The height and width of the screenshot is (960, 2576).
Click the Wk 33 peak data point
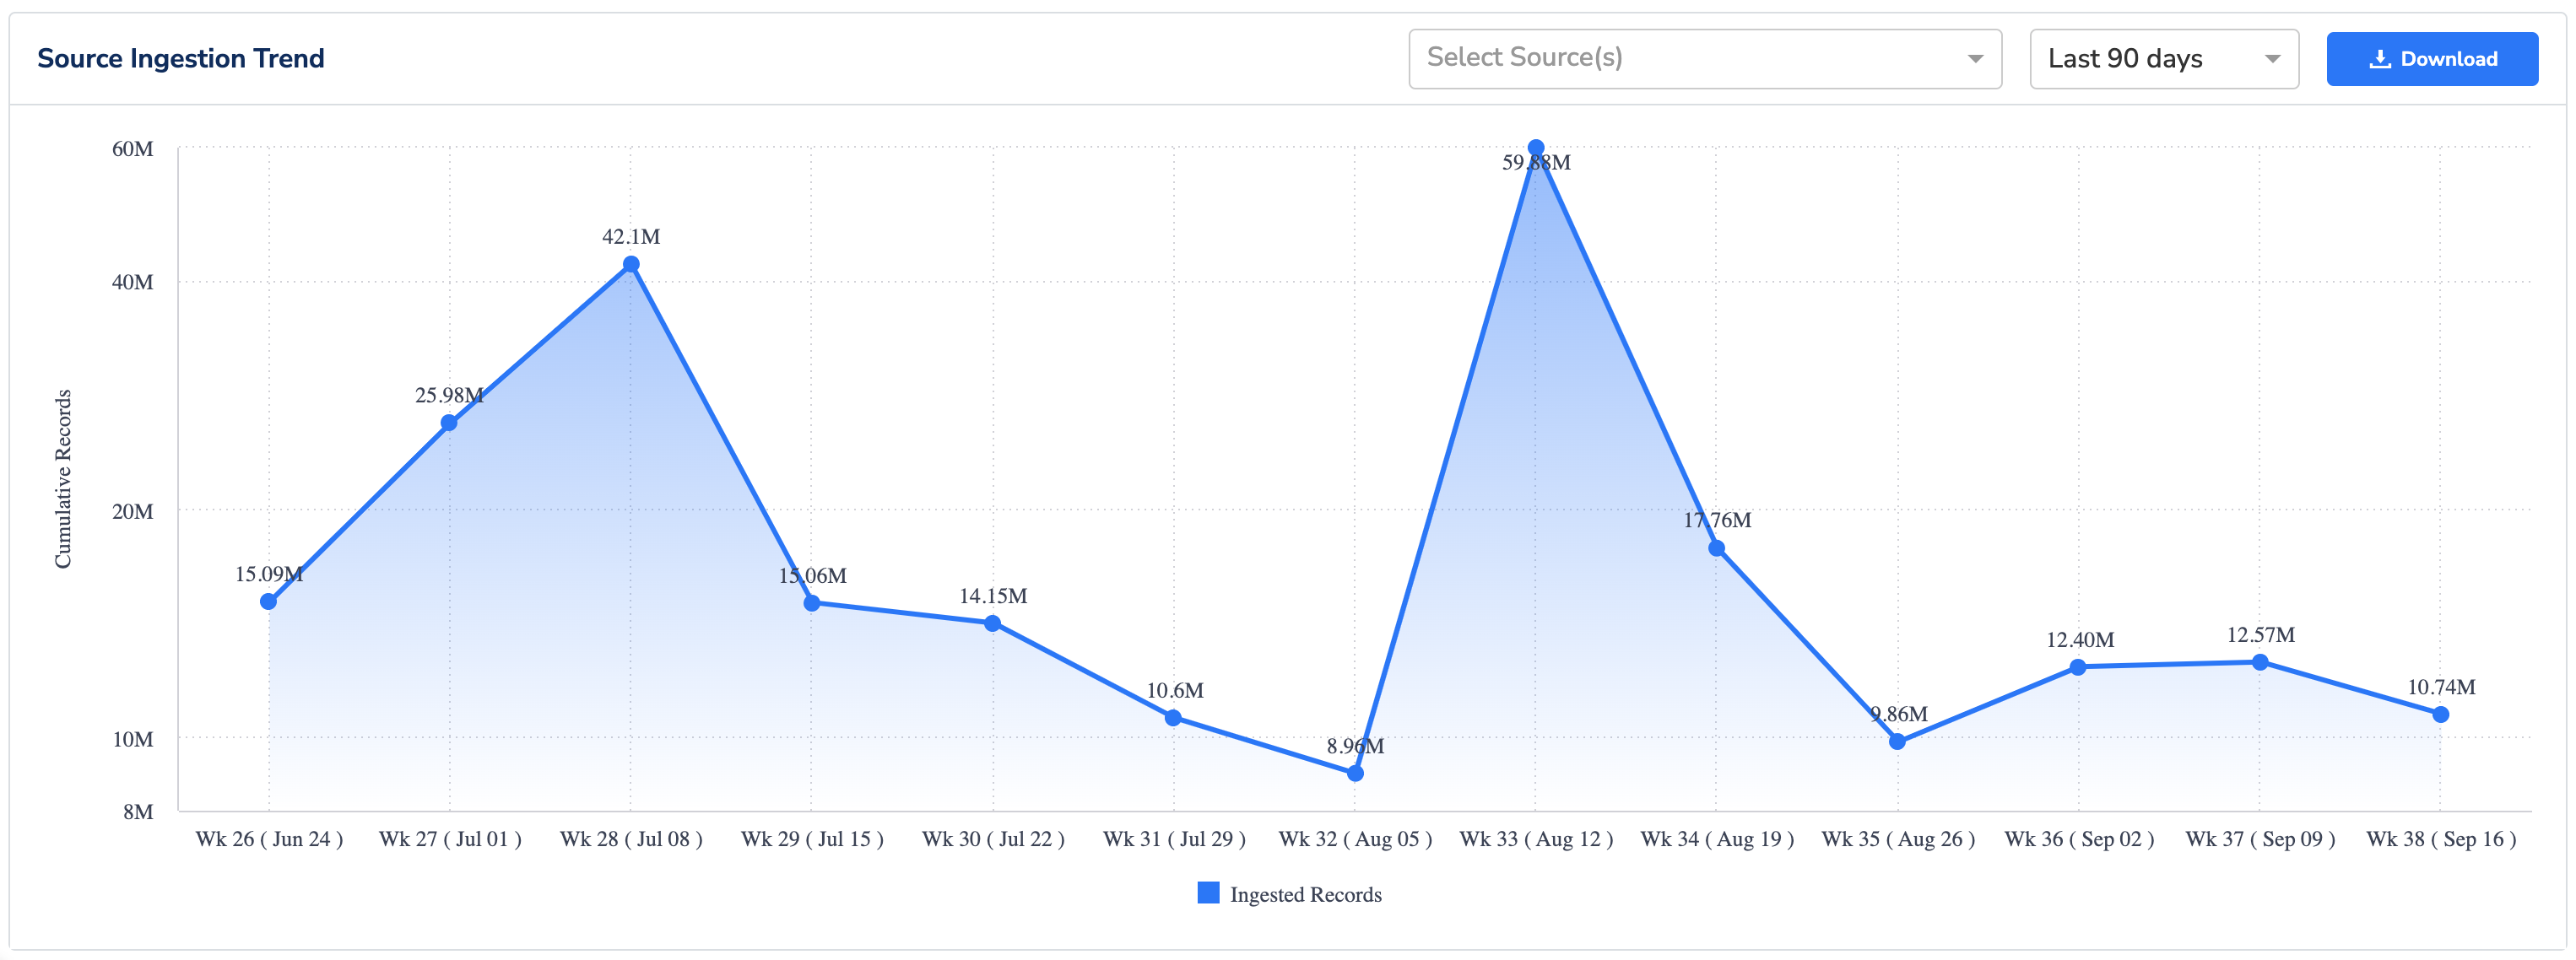coord(1536,148)
